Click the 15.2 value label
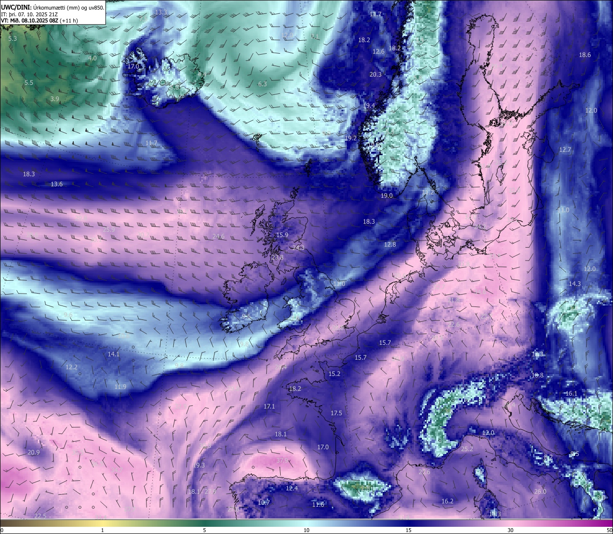 334,374
